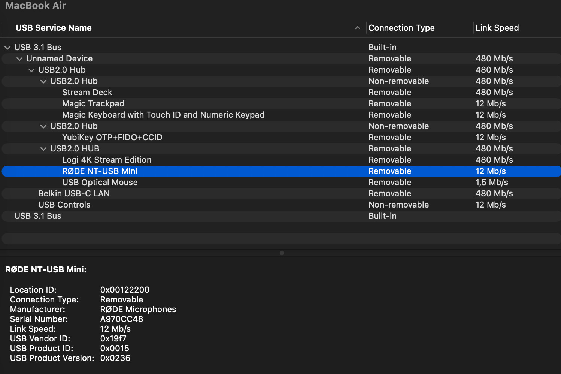Select Magic Trackpad in the list
This screenshot has width=561, height=374.
(93, 104)
